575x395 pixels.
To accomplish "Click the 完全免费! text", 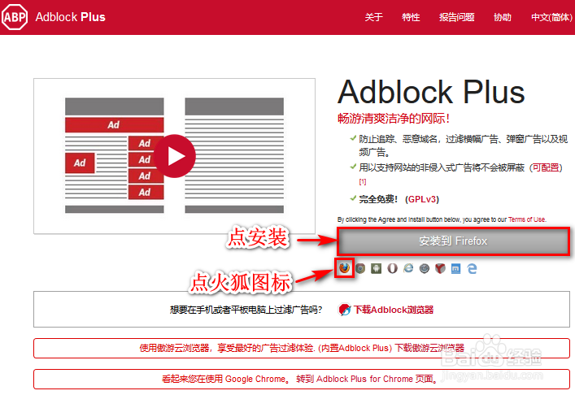I will (378, 199).
